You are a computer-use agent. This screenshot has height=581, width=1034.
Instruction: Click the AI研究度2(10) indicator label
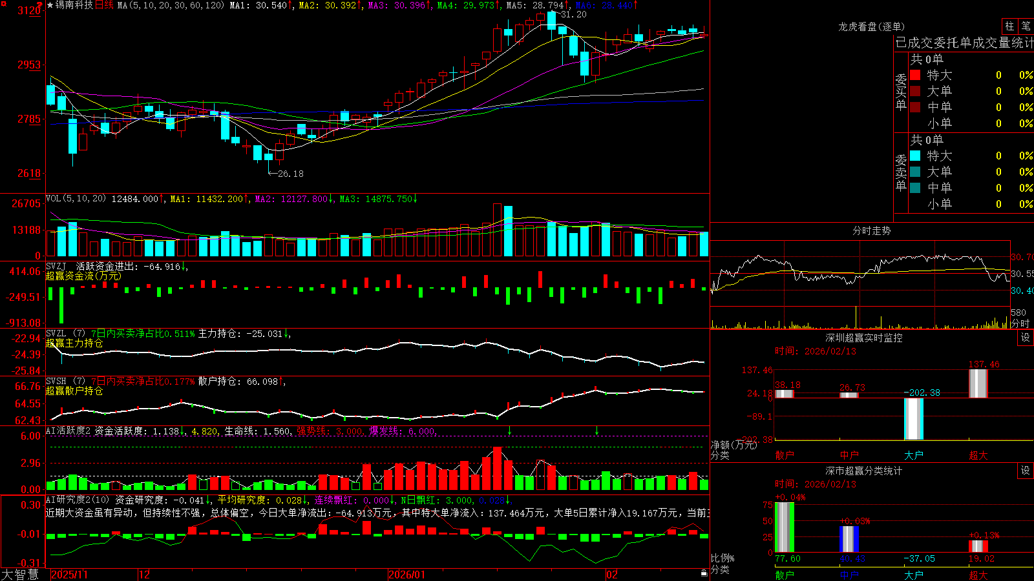78,500
